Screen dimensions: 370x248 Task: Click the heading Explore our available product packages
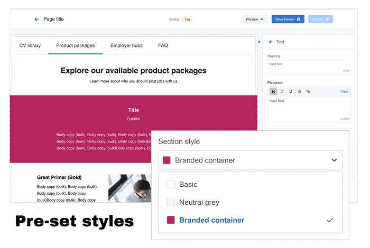pos(133,70)
